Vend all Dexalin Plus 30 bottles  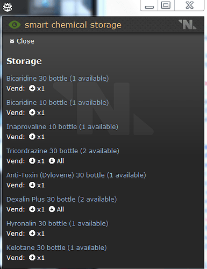pyautogui.click(x=56, y=209)
